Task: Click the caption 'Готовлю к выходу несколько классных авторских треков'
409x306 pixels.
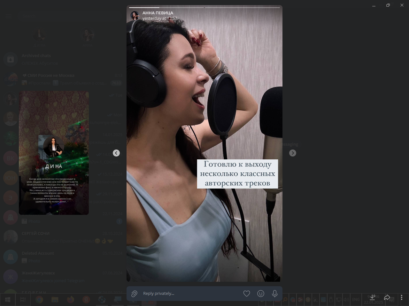Action: click(x=237, y=174)
